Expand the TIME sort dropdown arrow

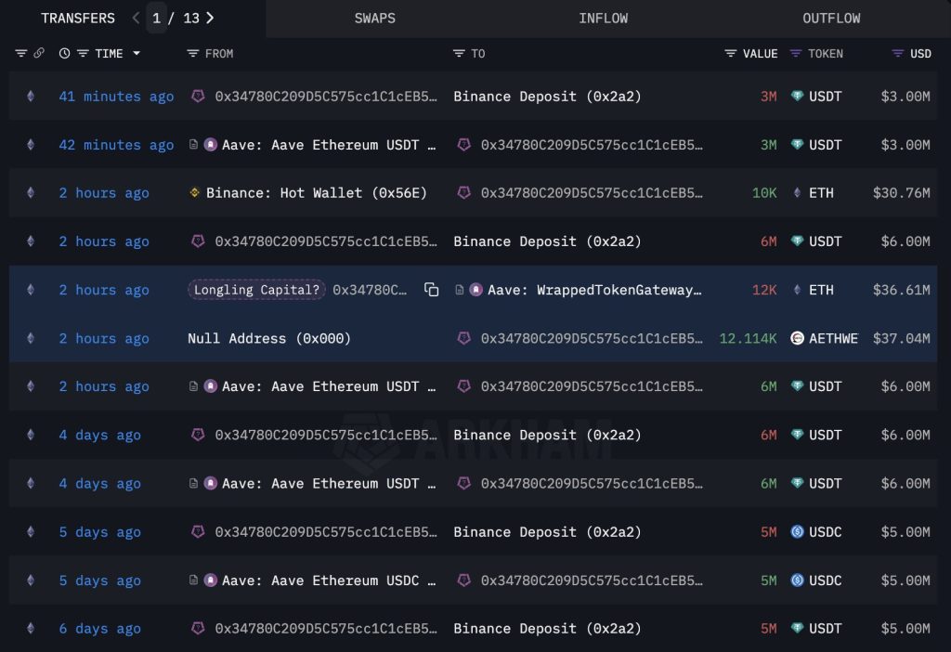coord(137,54)
